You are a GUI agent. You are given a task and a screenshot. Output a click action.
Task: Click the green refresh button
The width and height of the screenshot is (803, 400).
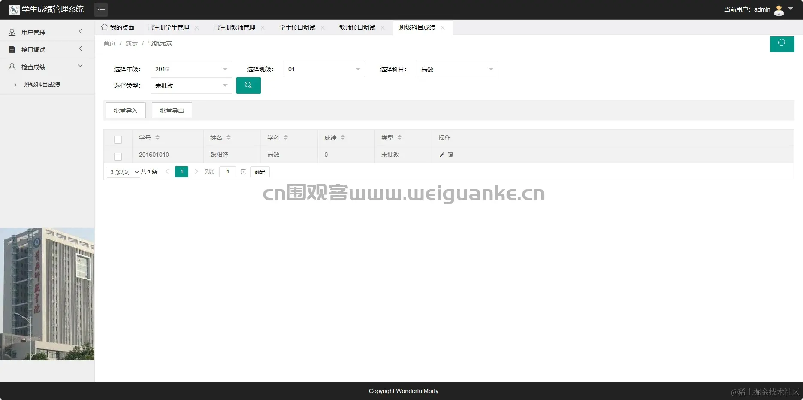(782, 44)
